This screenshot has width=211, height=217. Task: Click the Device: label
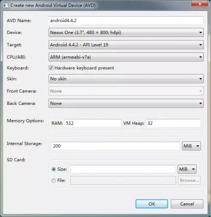(14, 33)
